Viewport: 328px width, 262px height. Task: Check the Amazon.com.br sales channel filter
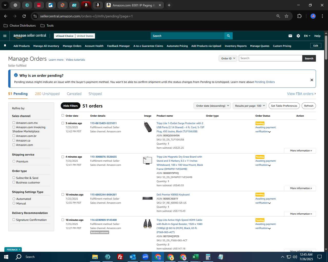14,136
